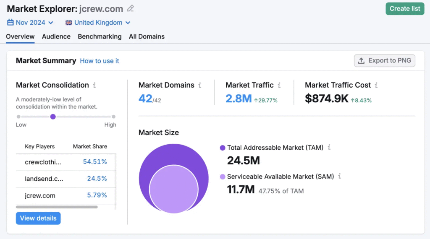Open the Market Traffic info icon

(x=279, y=85)
